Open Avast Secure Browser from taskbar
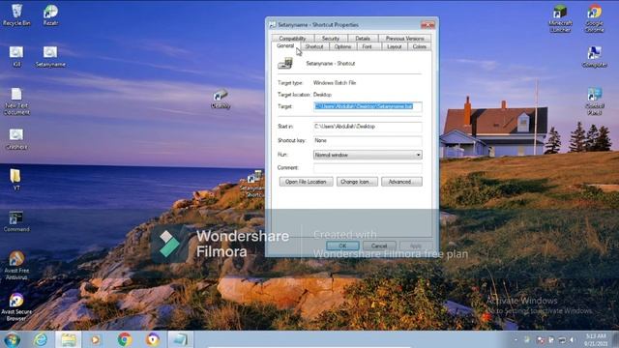This screenshot has height=348, width=619. coord(153,339)
